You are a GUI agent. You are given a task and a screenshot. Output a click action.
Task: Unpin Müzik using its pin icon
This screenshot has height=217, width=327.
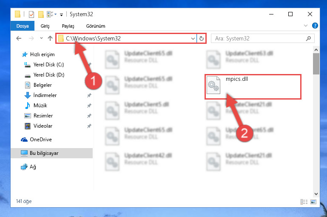[x=89, y=106]
